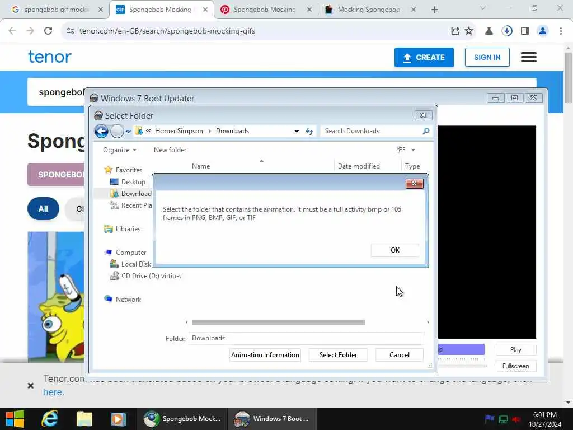Click the refresh icon in folder address bar
This screenshot has height=430, width=573.
coord(309,131)
